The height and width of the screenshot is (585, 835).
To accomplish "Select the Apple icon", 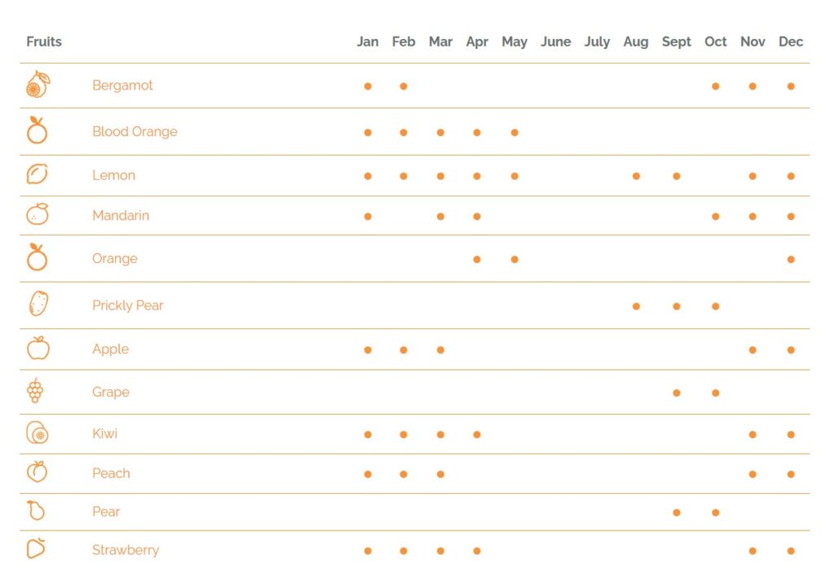I will [38, 348].
